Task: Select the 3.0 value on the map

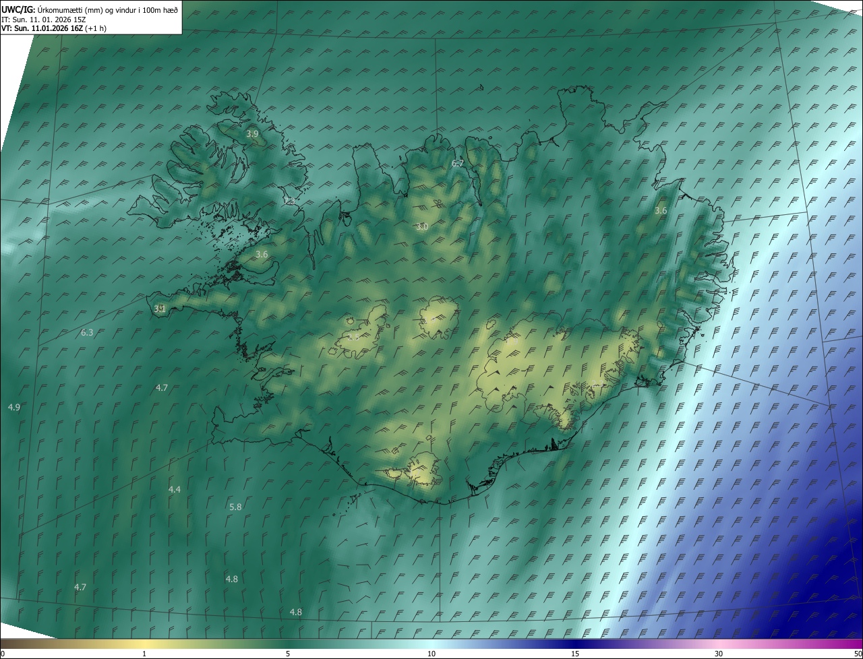Action: click(x=422, y=226)
